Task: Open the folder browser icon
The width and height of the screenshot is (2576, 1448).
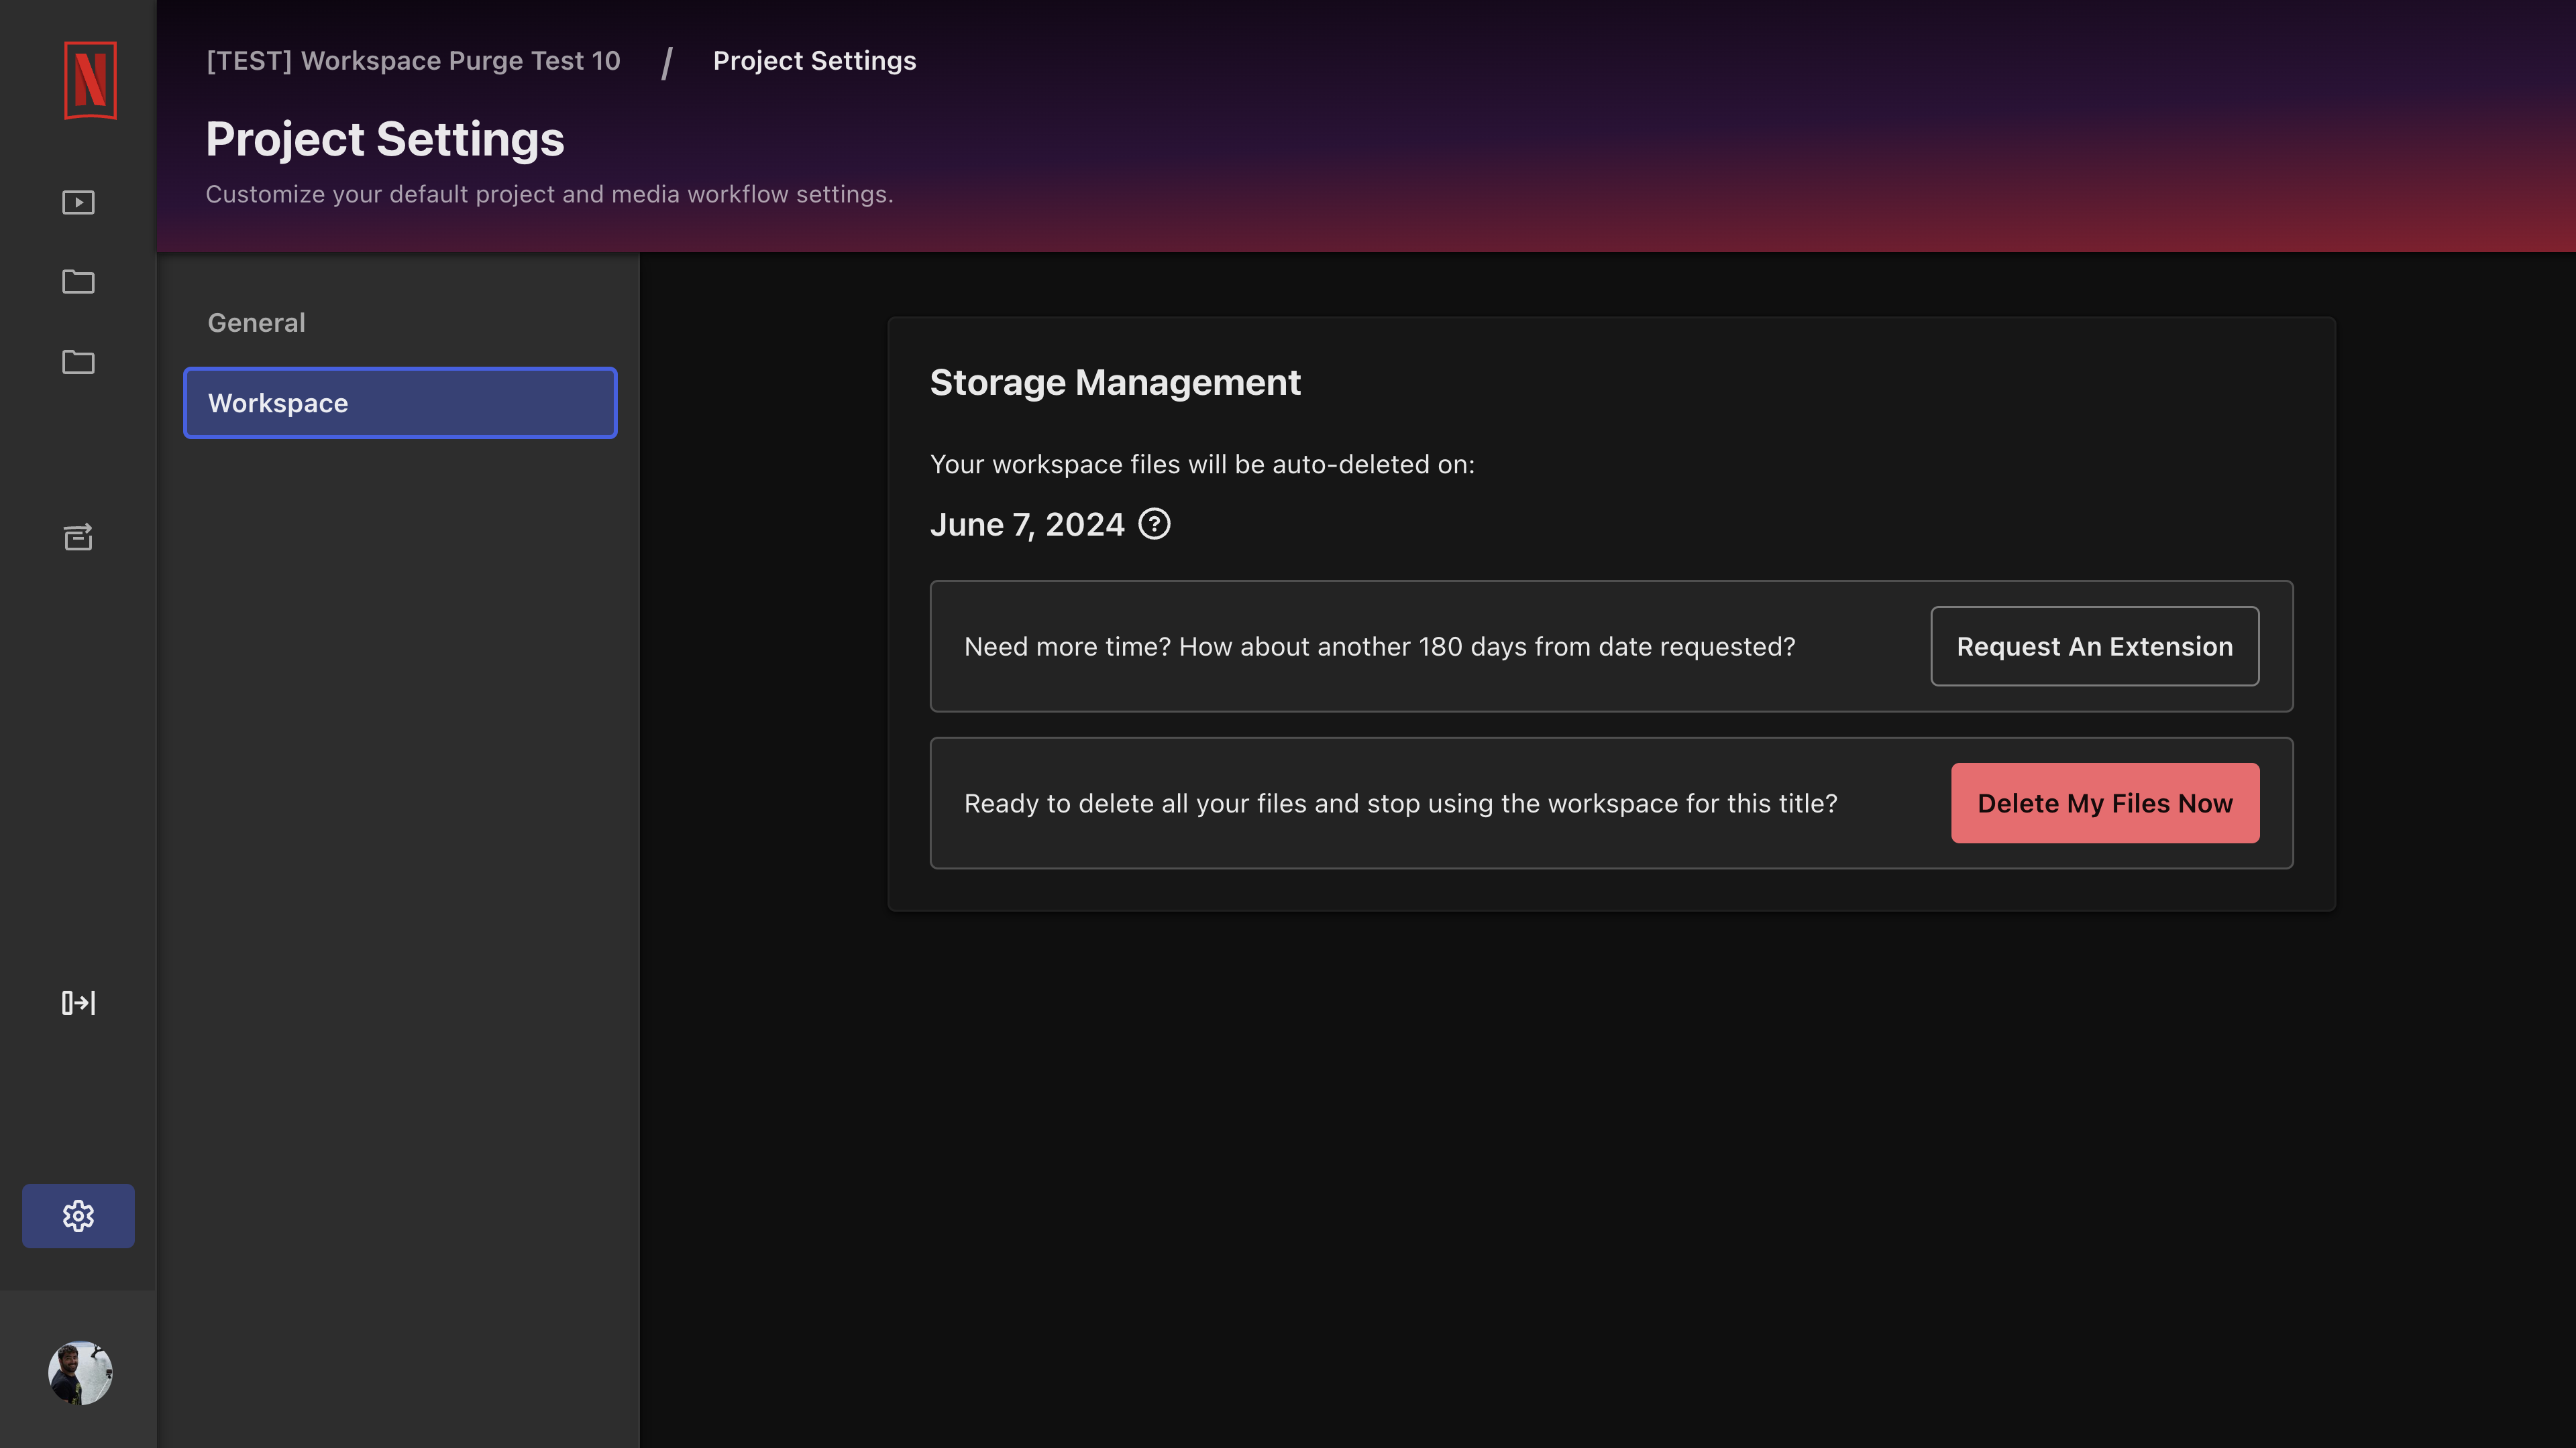Action: 78,283
